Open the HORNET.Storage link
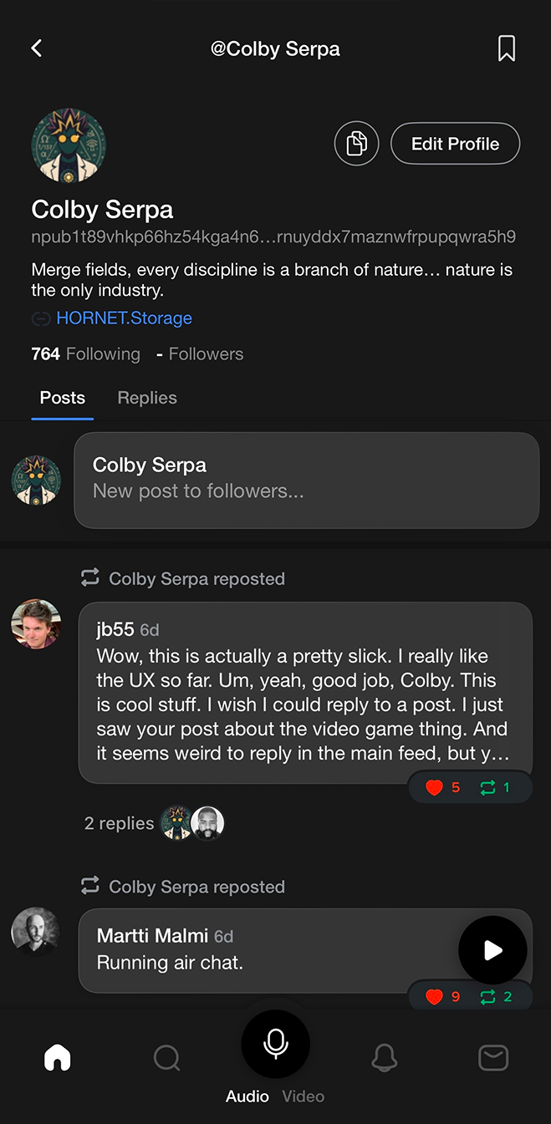Image resolution: width=551 pixels, height=1124 pixels. click(124, 318)
